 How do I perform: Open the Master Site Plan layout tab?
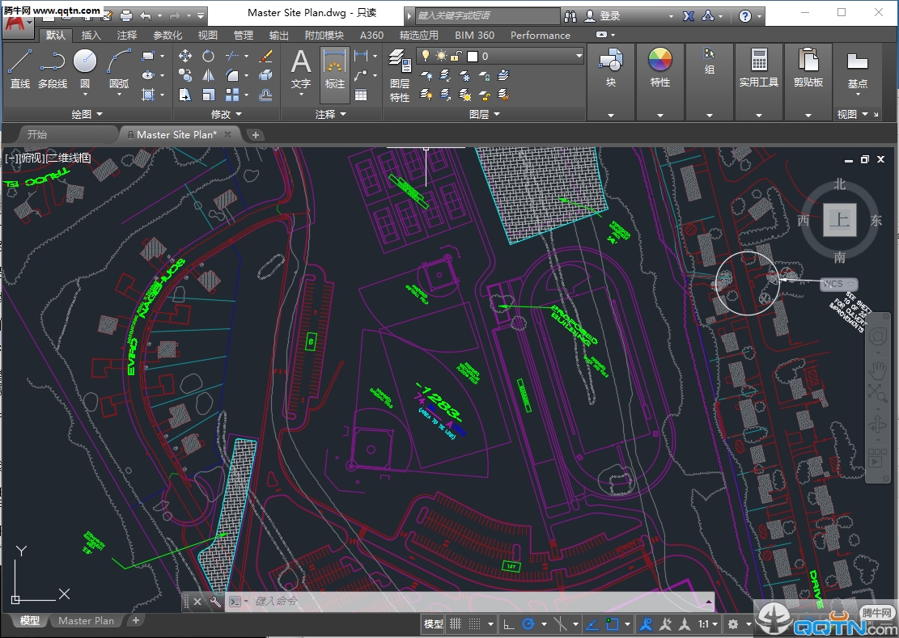pyautogui.click(x=86, y=621)
